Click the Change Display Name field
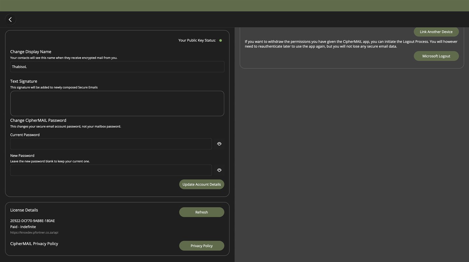The width and height of the screenshot is (469, 262). click(x=117, y=67)
